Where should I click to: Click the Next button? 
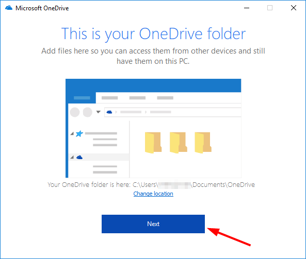[x=153, y=224]
